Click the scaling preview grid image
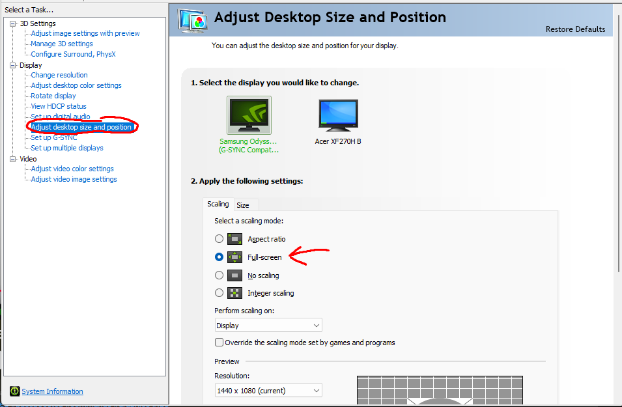This screenshot has height=407, width=622. pyautogui.click(x=440, y=390)
